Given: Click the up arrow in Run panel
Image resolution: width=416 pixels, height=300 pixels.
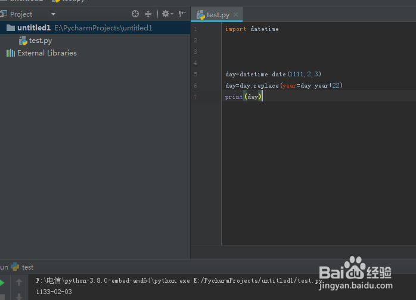Looking at the screenshot, I should (x=19, y=282).
